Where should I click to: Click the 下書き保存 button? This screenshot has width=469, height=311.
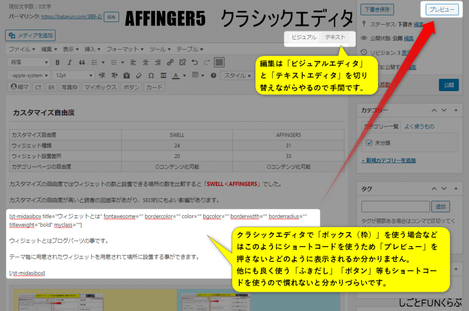(x=377, y=9)
